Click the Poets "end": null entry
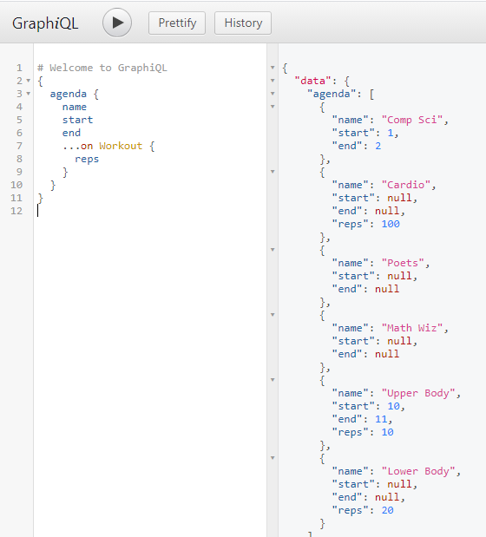The width and height of the screenshot is (486, 537). 365,289
